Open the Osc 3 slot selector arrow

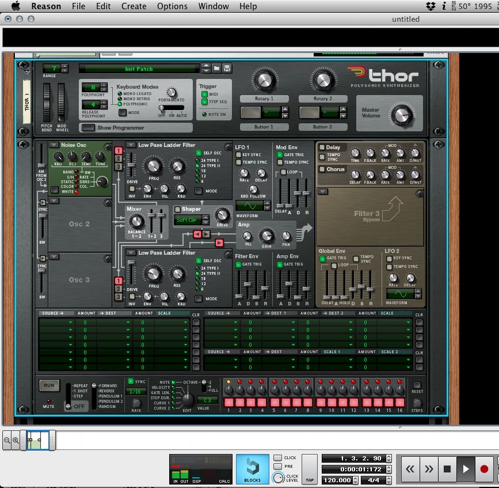(54, 256)
